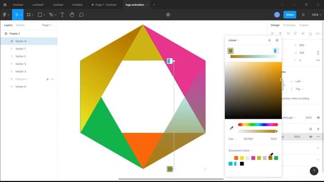
Task: Toggle fill visibility eye icon
Action: (x=310, y=136)
